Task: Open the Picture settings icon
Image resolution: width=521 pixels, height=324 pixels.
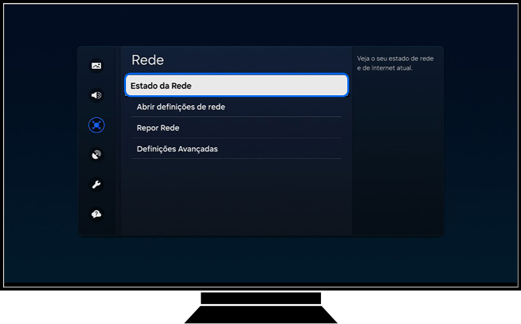Action: (97, 66)
